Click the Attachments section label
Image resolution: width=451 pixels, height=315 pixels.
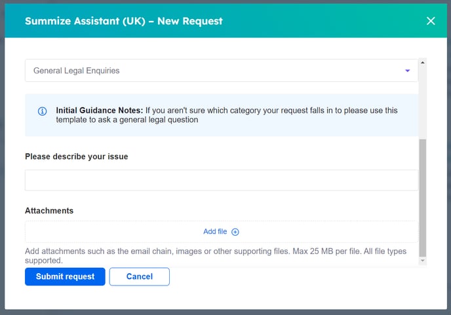[x=49, y=211]
